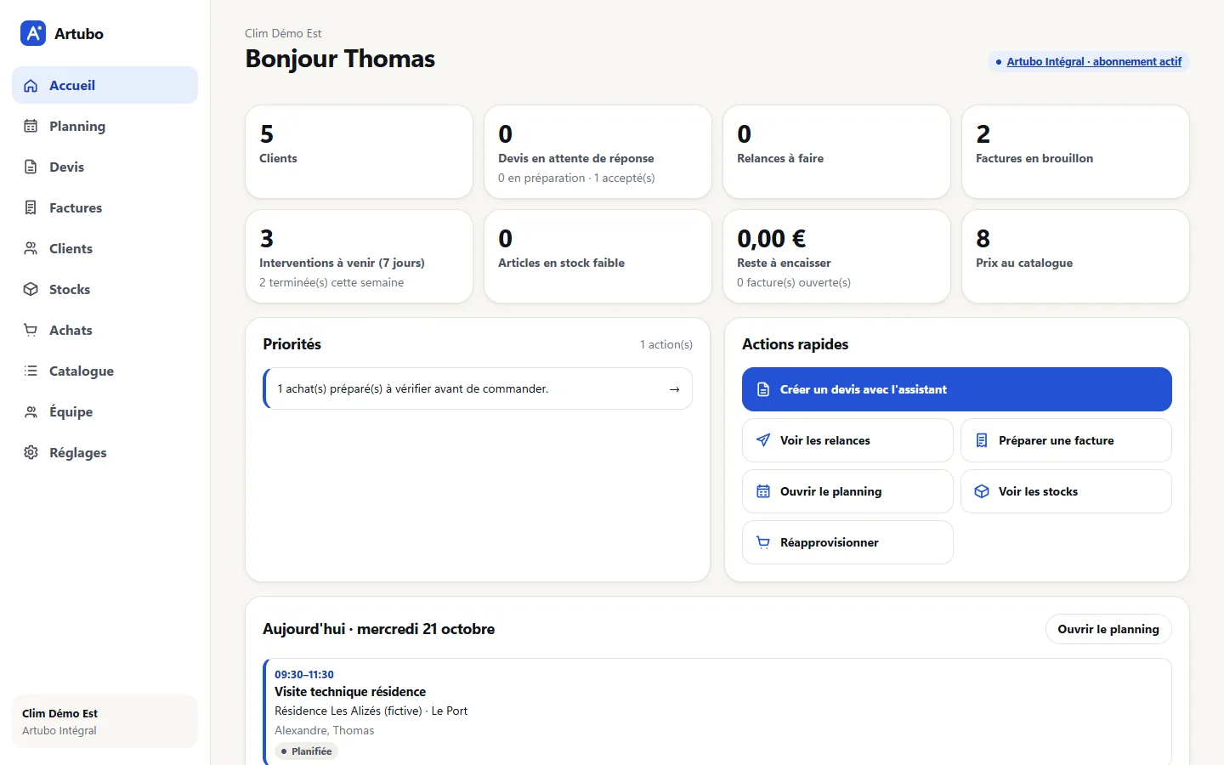Click the paper plane icon beside Voir les relances
The height and width of the screenshot is (765, 1224).
point(763,440)
